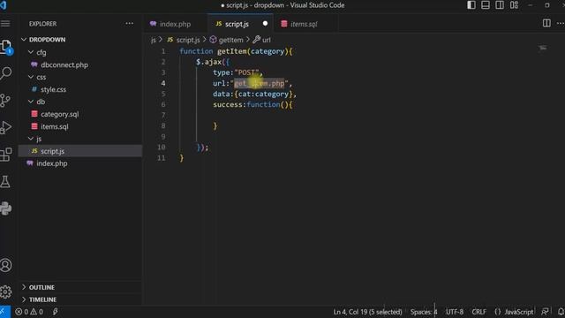Image resolution: width=565 pixels, height=318 pixels.
Task: Open the remote window indicator
Action: [4, 312]
